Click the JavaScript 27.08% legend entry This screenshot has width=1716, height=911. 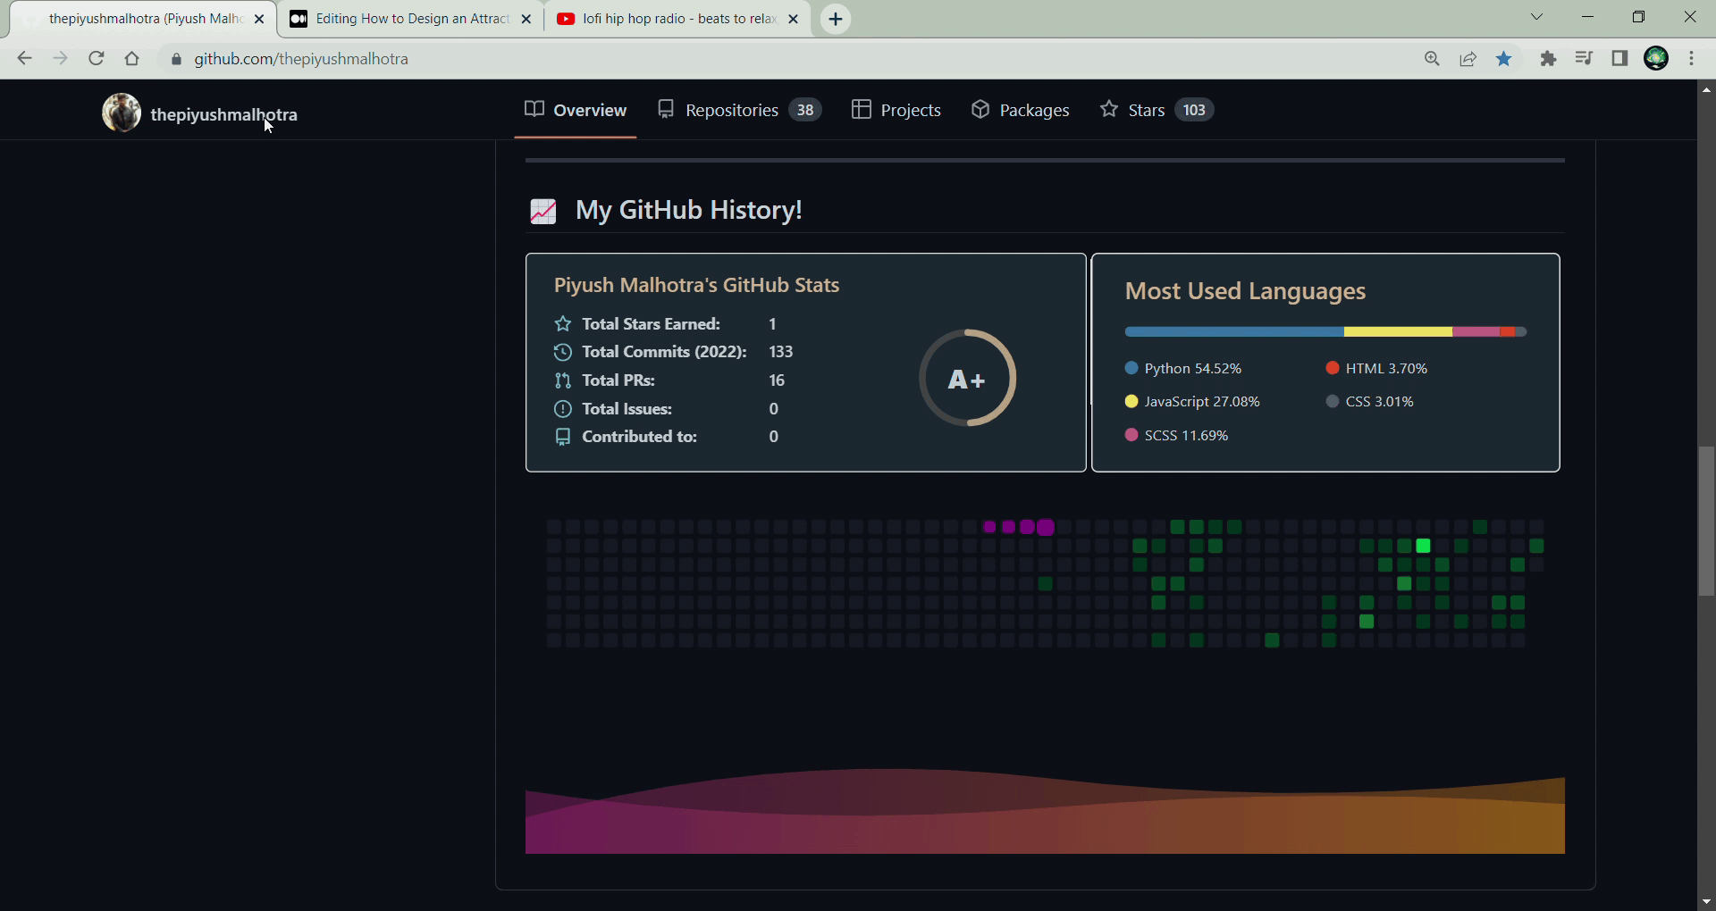point(1192,402)
